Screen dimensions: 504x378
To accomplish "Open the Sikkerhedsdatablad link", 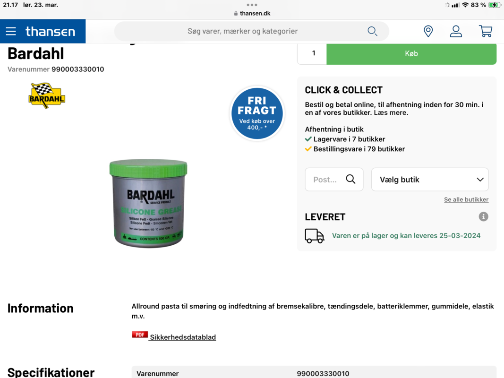I will 183,337.
